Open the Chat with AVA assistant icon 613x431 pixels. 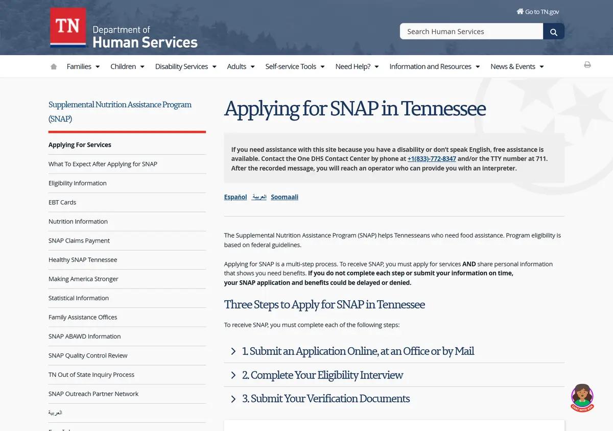[x=582, y=398]
